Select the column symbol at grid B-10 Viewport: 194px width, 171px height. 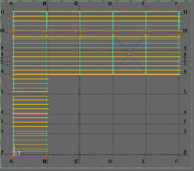coord(47,32)
